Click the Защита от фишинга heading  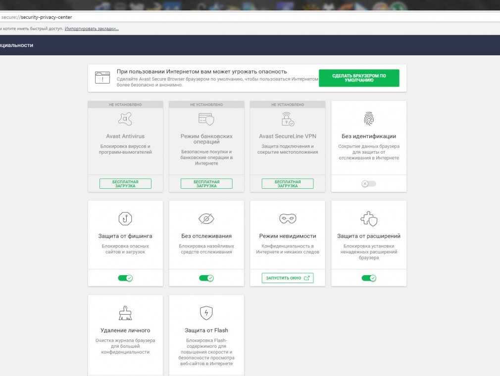[125, 236]
